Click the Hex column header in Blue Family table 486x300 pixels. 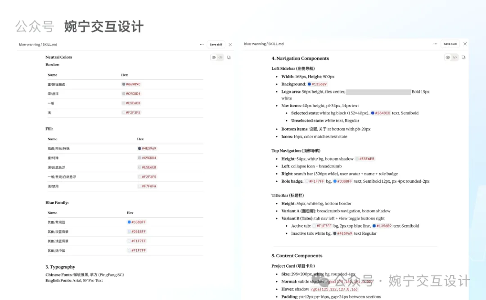point(130,213)
